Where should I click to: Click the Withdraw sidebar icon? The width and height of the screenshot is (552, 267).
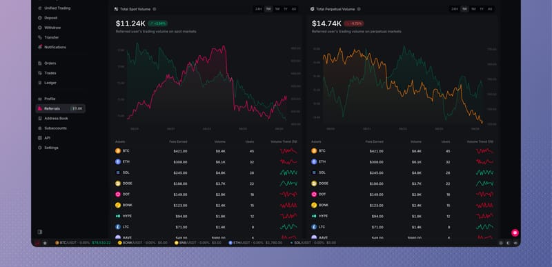[40, 28]
